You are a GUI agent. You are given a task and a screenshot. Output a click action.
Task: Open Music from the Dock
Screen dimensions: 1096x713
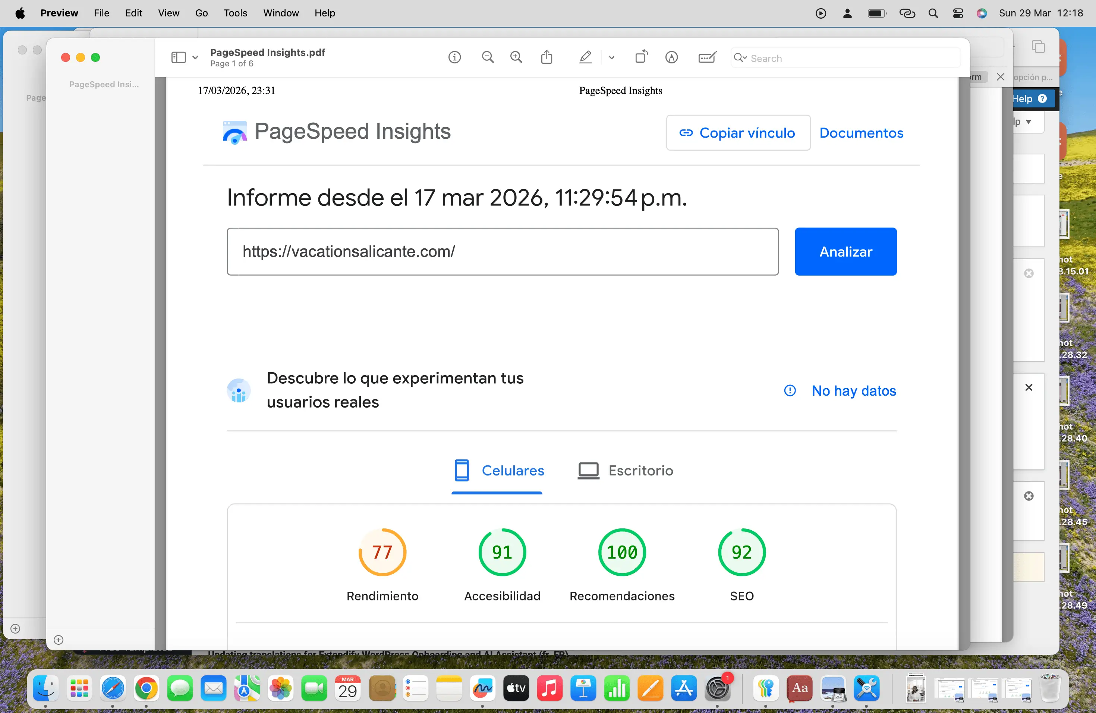pyautogui.click(x=550, y=688)
